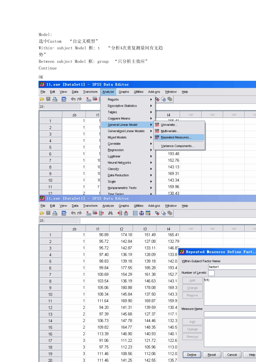This screenshot has width=256, height=362.
Task: Click the Reset button in the dialog
Action: pyautogui.click(x=212, y=355)
